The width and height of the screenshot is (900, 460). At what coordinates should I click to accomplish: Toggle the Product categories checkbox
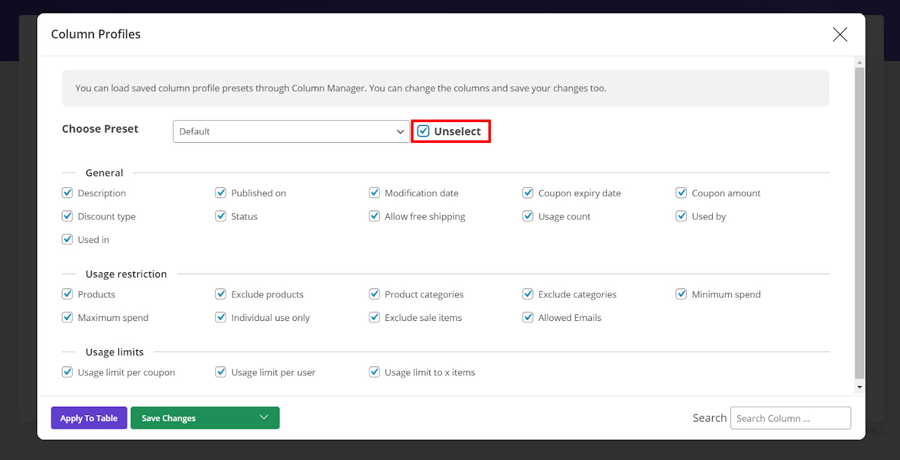pos(374,294)
